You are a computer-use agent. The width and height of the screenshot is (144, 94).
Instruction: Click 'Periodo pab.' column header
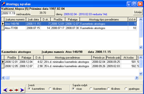113,58
